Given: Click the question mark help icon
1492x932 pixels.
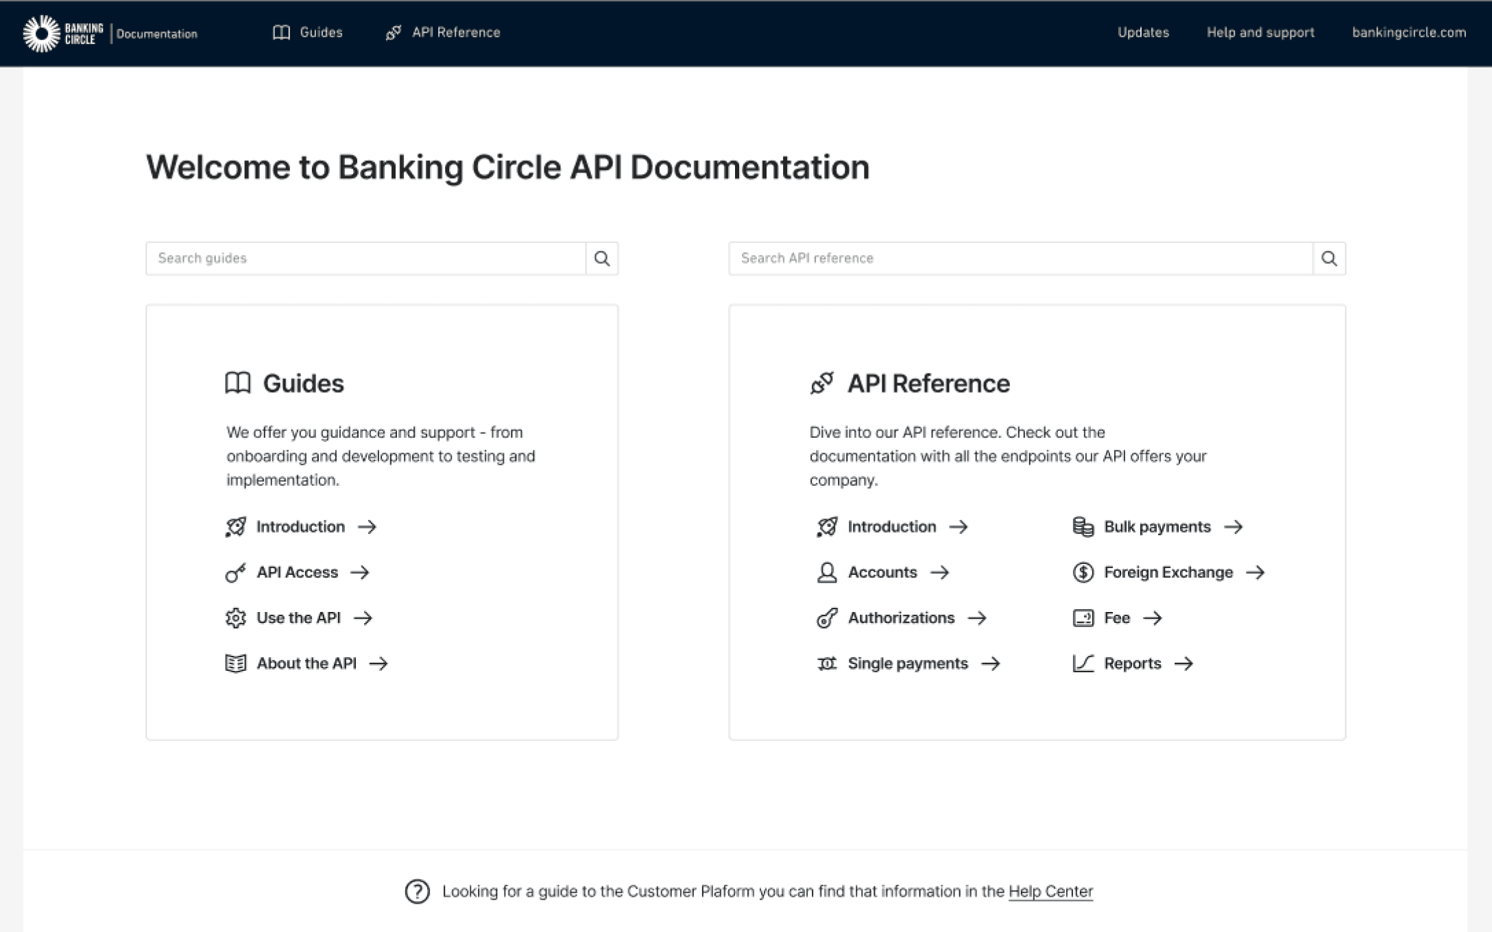Looking at the screenshot, I should point(417,892).
